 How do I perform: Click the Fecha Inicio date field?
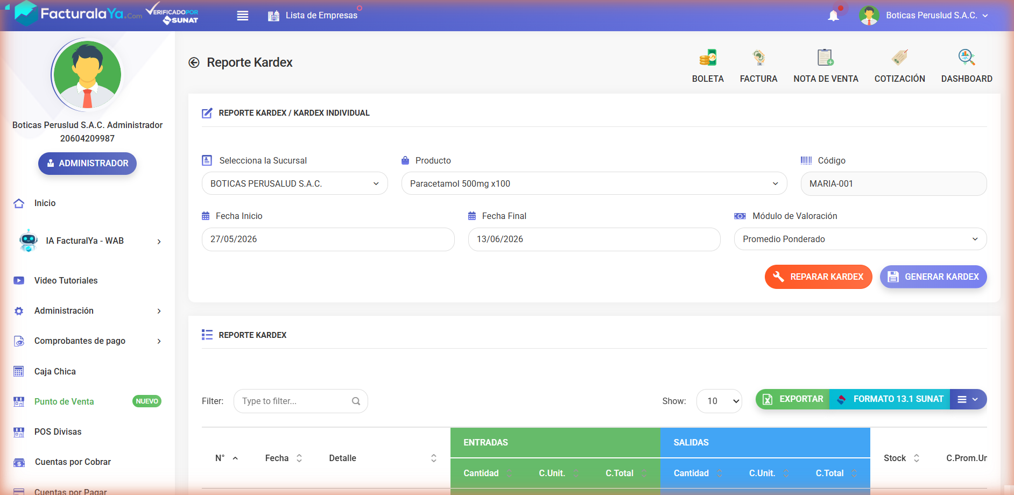coord(328,239)
